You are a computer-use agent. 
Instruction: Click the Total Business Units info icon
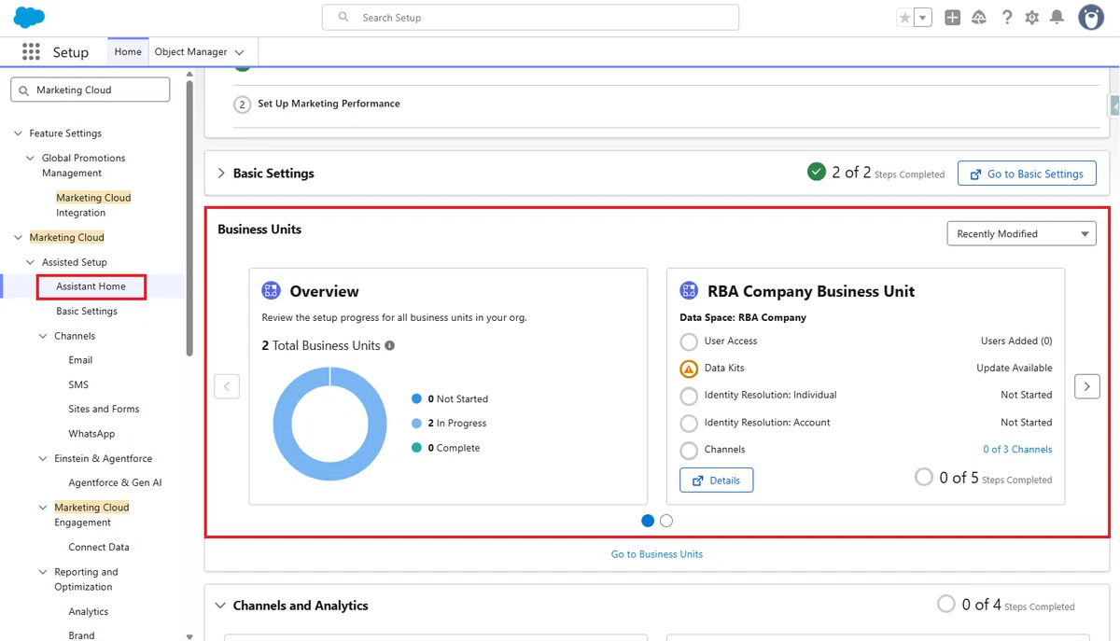[x=389, y=345]
